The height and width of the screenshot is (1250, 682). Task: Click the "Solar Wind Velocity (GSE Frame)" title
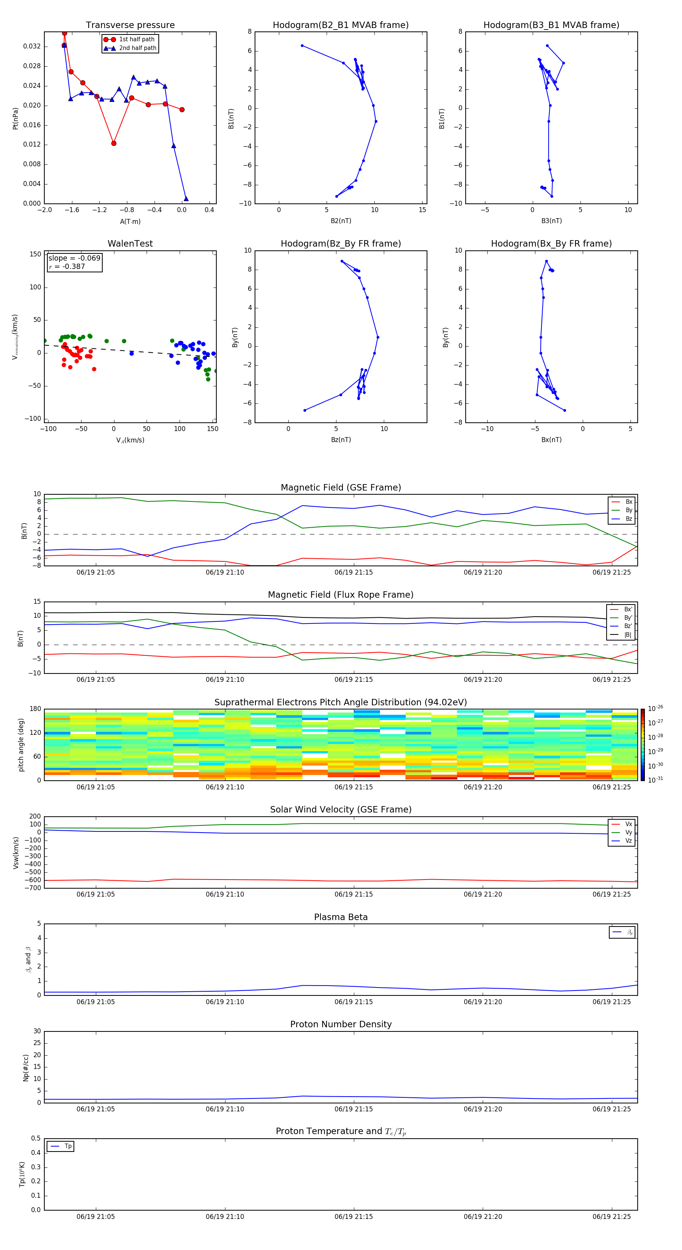coord(341,810)
